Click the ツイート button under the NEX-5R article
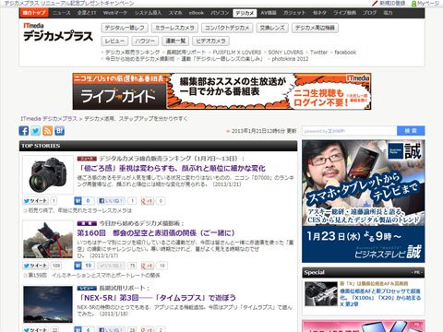The width and height of the screenshot is (443, 332). 36,329
